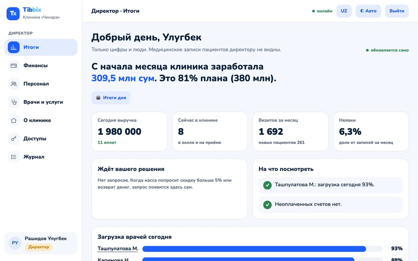Click the РУ user avatar
The image size is (418, 261).
pos(15,243)
